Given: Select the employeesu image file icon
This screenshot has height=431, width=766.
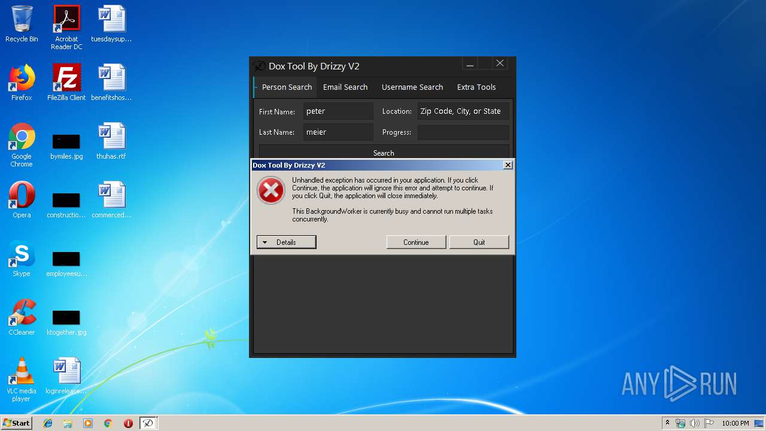Looking at the screenshot, I should [x=66, y=265].
